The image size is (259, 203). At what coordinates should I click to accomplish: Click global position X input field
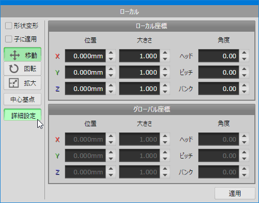85,139
